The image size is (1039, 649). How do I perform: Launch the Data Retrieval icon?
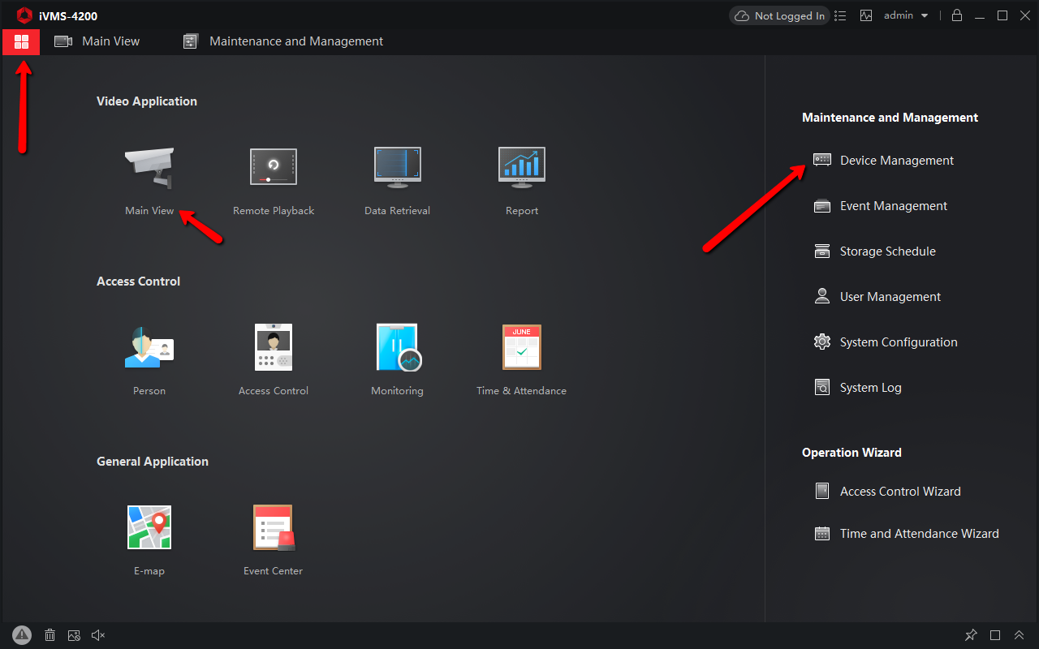tap(397, 168)
